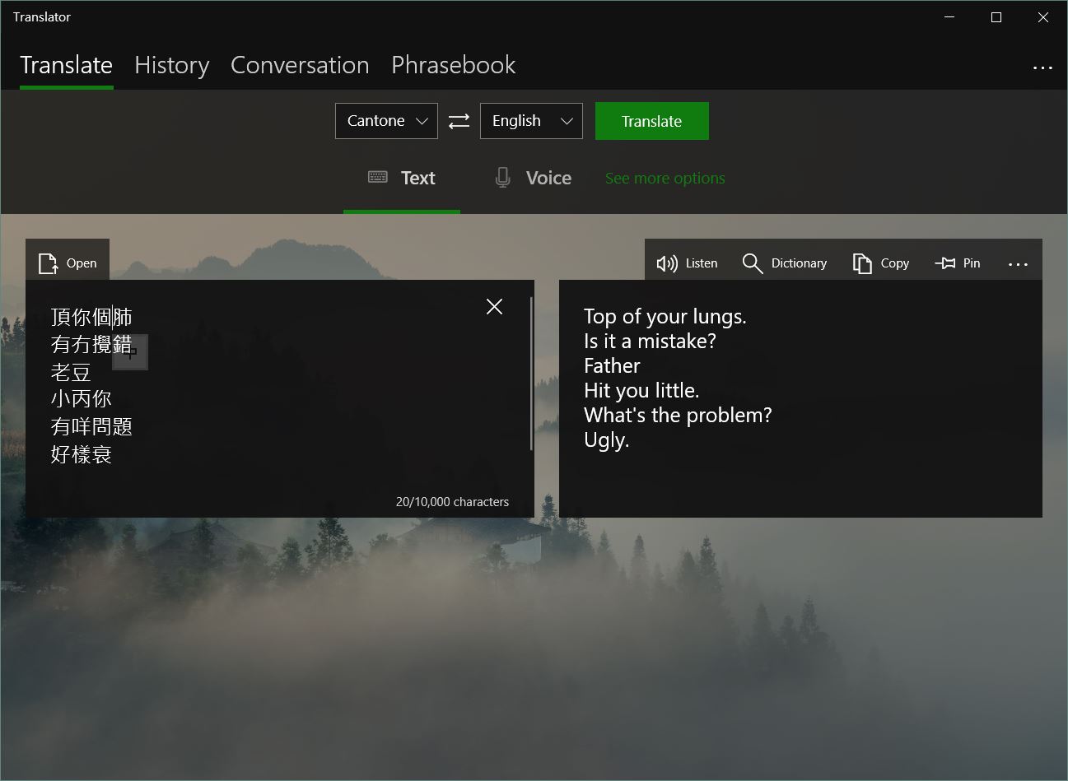Screen dimensions: 1068x781
Task: Expand the English target language dropdown
Action: tap(531, 121)
